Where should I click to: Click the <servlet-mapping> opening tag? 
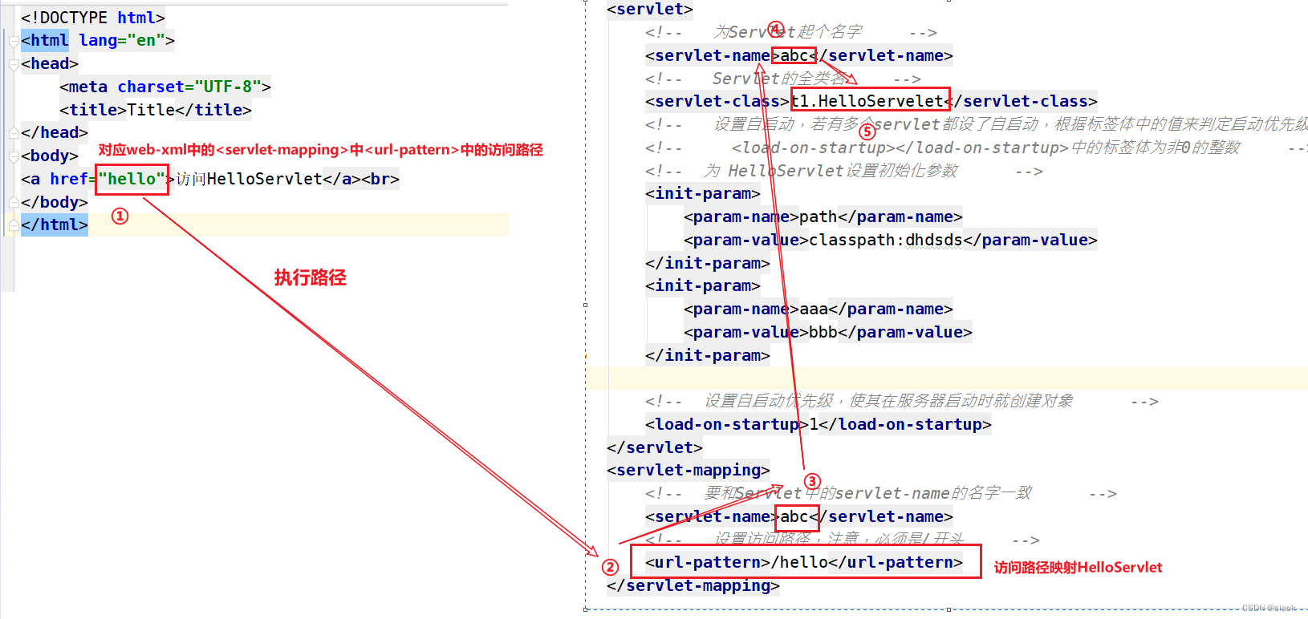(x=689, y=470)
